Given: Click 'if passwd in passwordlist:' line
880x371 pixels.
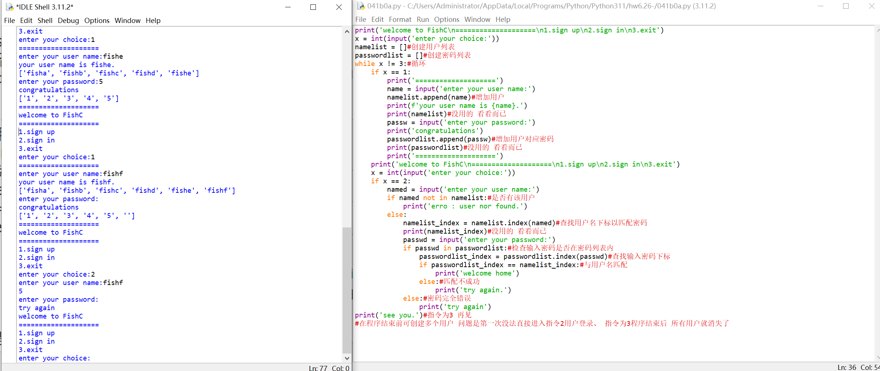Looking at the screenshot, I should pyautogui.click(x=508, y=248).
